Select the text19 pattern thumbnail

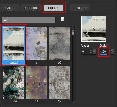tap(14, 45)
